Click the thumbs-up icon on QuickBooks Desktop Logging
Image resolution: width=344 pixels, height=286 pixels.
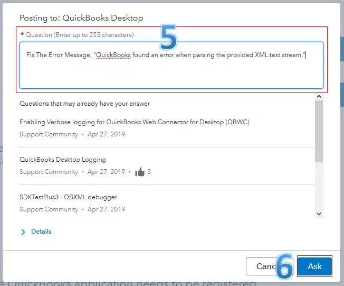coord(140,172)
